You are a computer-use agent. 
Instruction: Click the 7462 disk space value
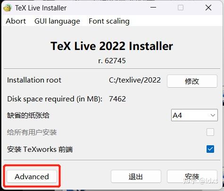(x=117, y=99)
